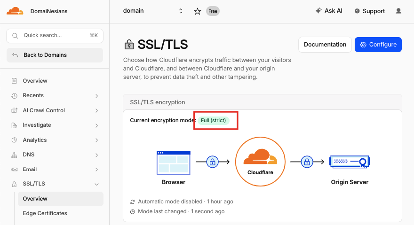The width and height of the screenshot is (414, 225).
Task: Click the gear icon in Configure button
Action: (363, 45)
